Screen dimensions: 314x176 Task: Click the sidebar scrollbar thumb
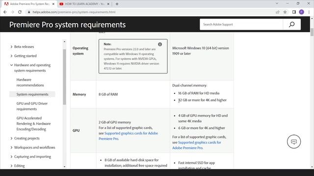[64, 77]
